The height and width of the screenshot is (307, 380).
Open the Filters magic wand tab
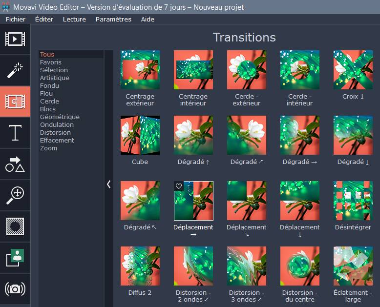(15, 70)
